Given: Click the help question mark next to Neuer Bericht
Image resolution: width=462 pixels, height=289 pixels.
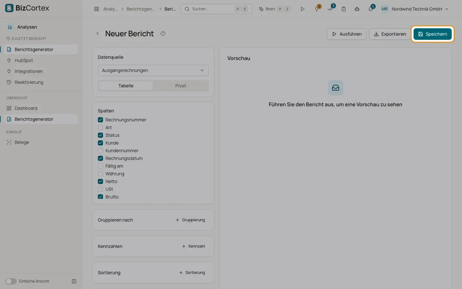Looking at the screenshot, I should pos(163,33).
